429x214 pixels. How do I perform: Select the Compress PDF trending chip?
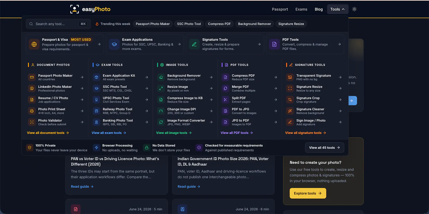pos(219,24)
